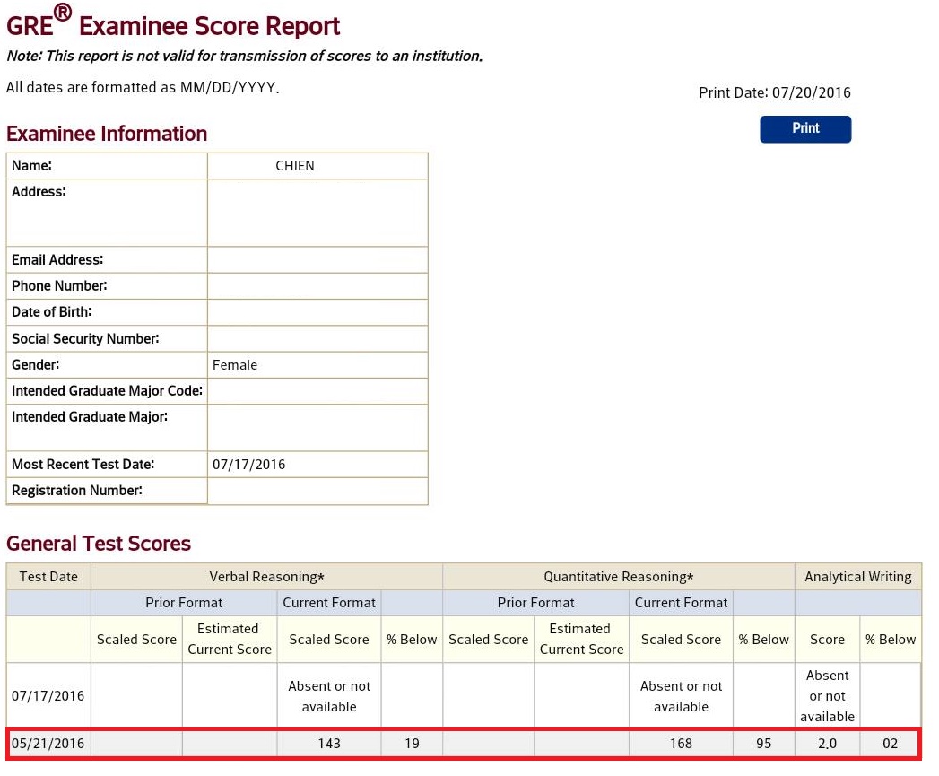Image resolution: width=939 pixels, height=776 pixels.
Task: Click the Gender value Female
Action: (x=235, y=365)
